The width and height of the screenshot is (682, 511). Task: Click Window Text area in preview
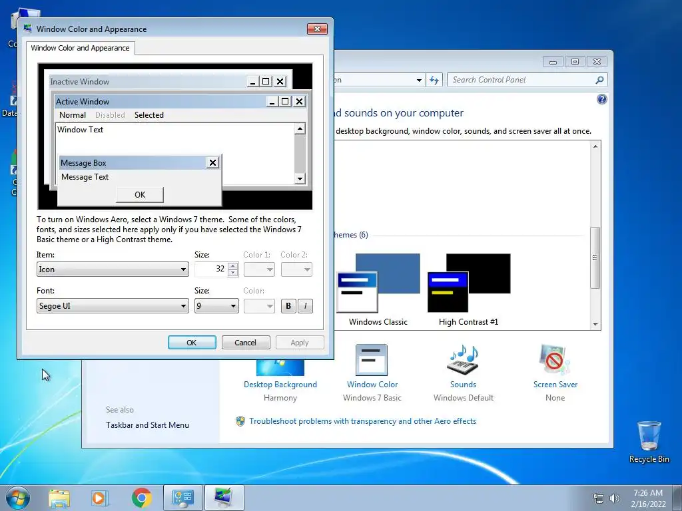[x=81, y=130]
